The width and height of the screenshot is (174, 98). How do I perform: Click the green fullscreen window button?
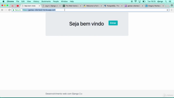7,5
